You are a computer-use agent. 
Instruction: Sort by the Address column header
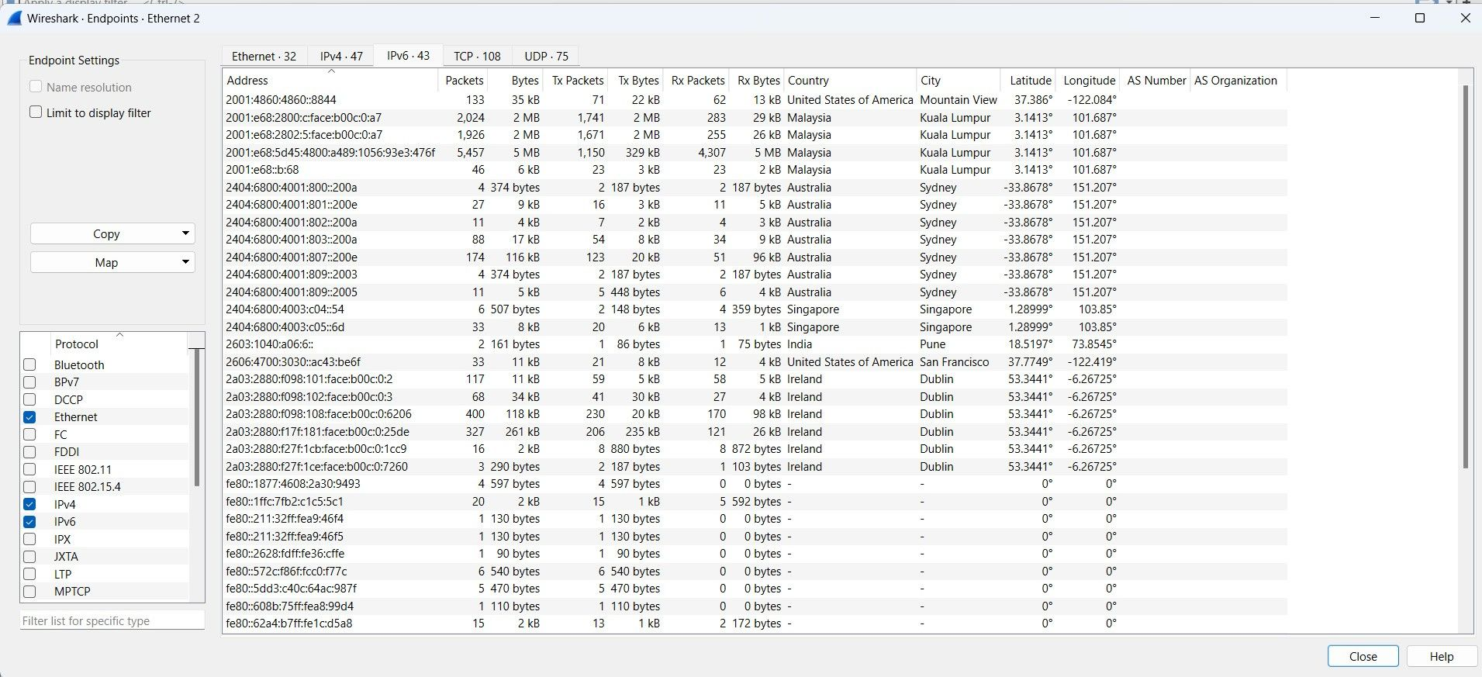[x=330, y=81]
